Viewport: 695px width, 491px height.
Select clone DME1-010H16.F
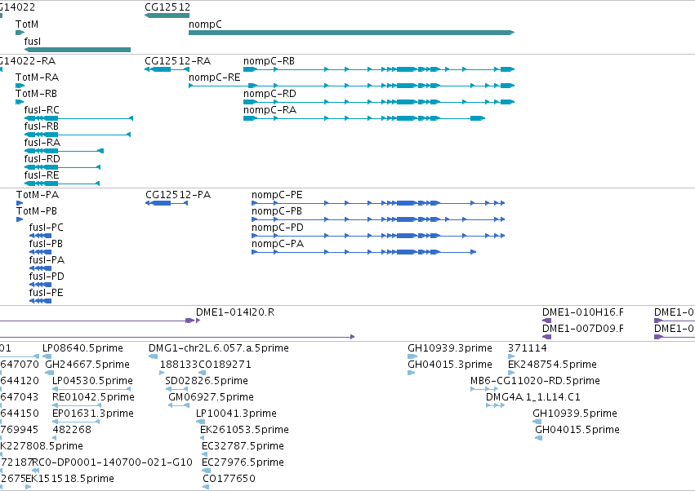[547, 321]
